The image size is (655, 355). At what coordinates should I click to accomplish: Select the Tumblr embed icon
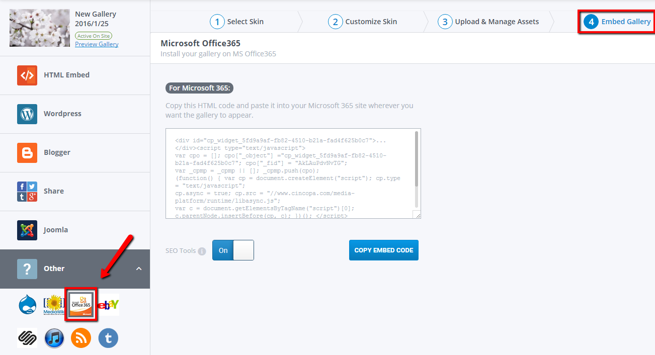pyautogui.click(x=108, y=338)
